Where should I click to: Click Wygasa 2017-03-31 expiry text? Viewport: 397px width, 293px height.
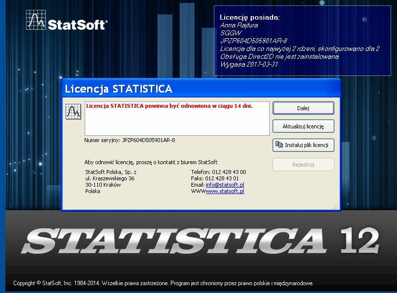(x=249, y=64)
